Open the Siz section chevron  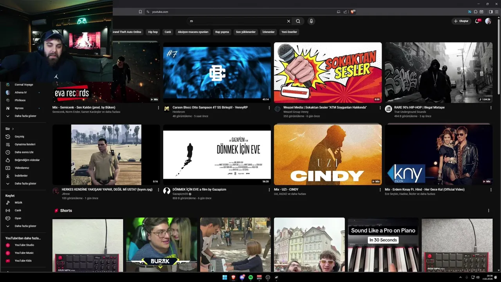tap(13, 129)
